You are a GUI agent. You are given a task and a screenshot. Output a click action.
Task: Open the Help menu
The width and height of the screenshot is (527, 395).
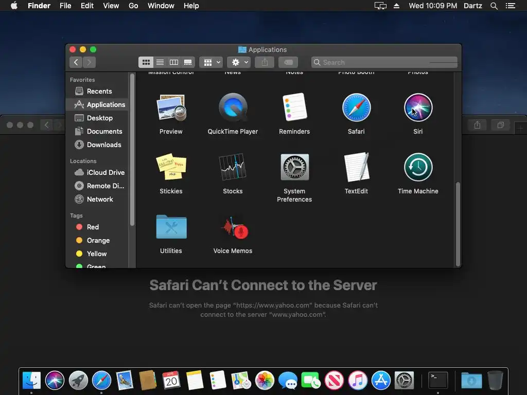coord(191,6)
